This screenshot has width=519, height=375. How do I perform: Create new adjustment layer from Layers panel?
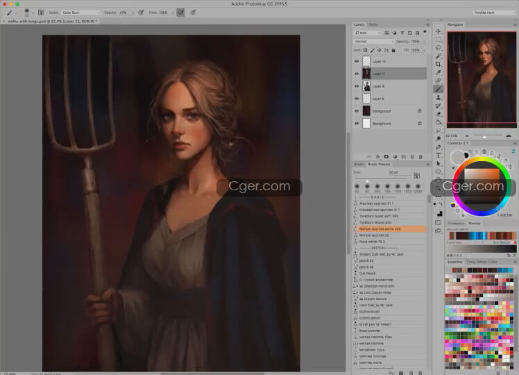395,157
